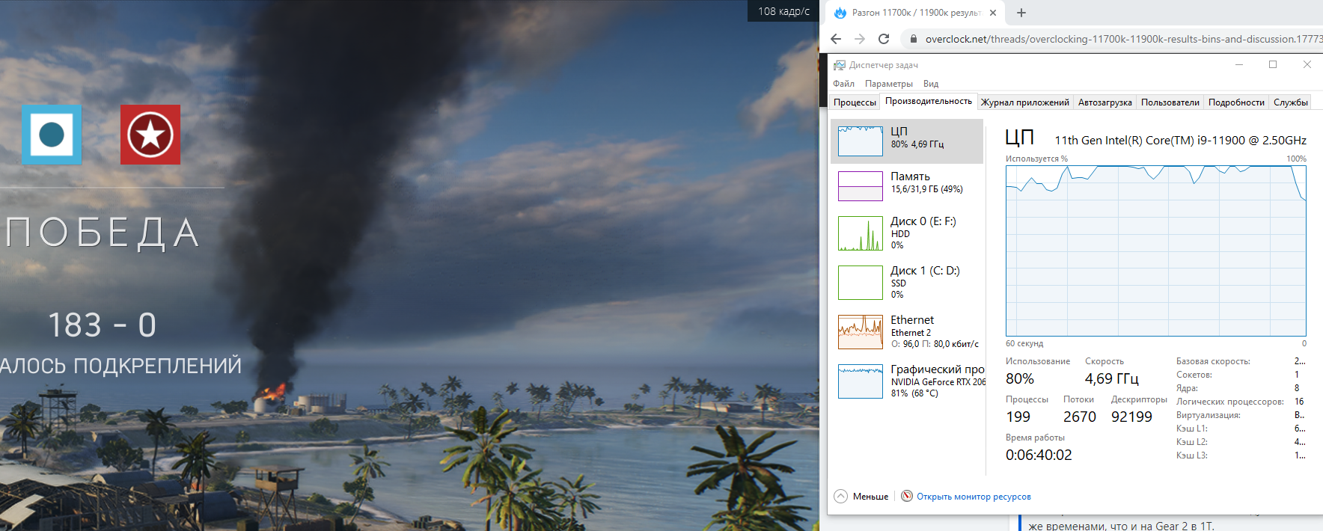Viewport: 1323px width, 531px height.
Task: Select the ЦП performance entry
Action: [907, 141]
